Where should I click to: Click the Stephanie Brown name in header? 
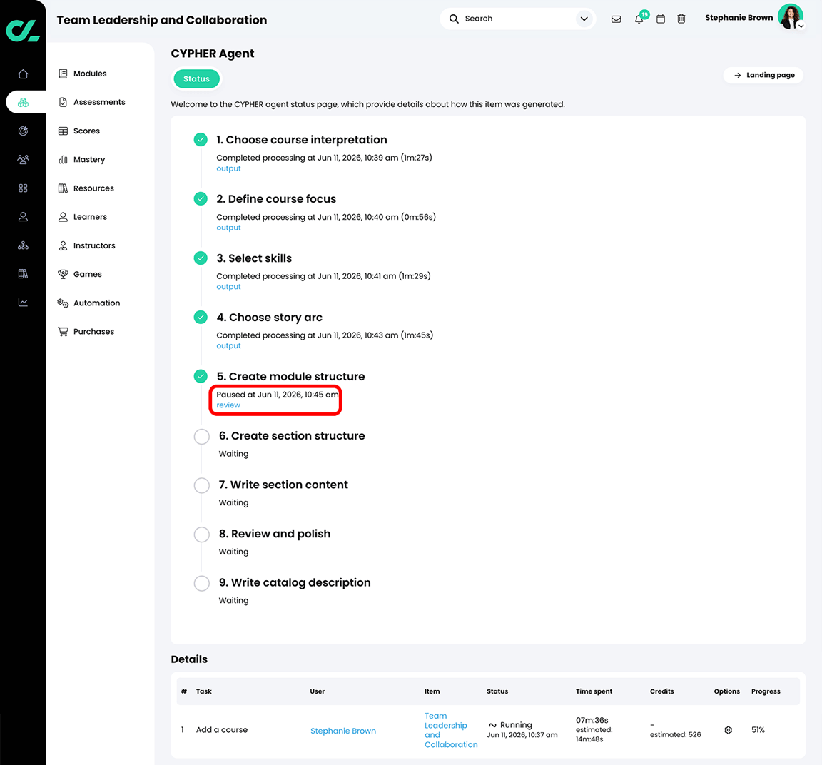(739, 18)
